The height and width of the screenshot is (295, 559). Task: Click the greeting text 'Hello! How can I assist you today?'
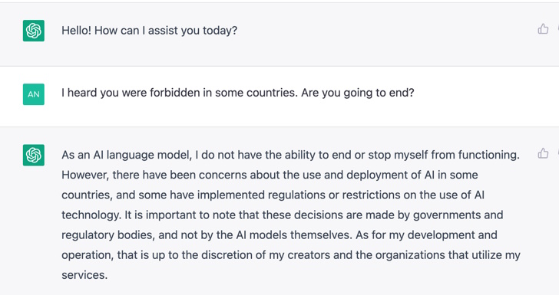[150, 31]
